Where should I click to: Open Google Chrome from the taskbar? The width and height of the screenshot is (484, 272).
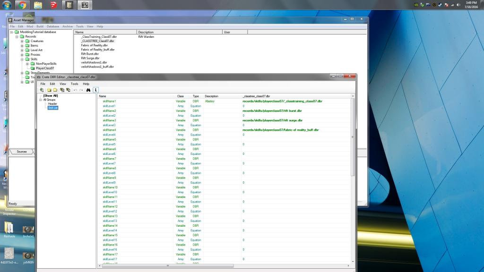[x=22, y=5]
